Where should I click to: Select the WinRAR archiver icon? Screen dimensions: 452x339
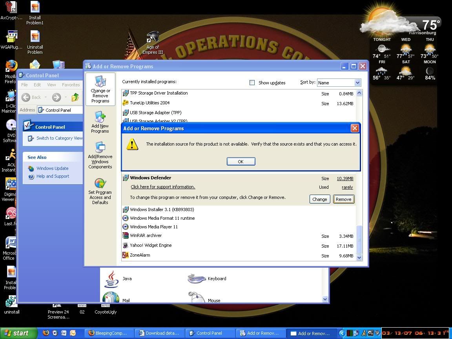pyautogui.click(x=126, y=235)
